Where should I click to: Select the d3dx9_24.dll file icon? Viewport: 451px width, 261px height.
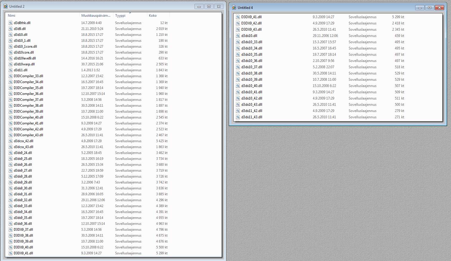tap(10, 153)
